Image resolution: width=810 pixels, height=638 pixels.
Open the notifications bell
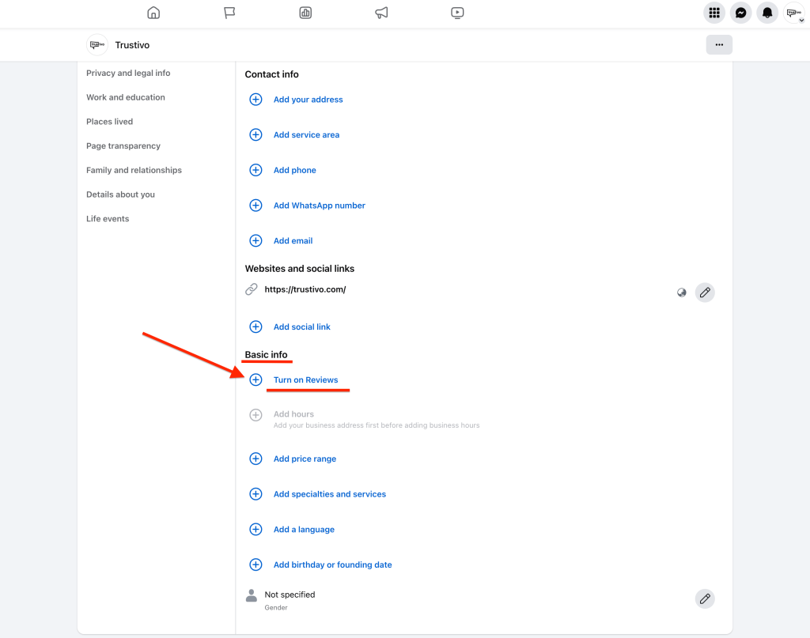(x=766, y=13)
